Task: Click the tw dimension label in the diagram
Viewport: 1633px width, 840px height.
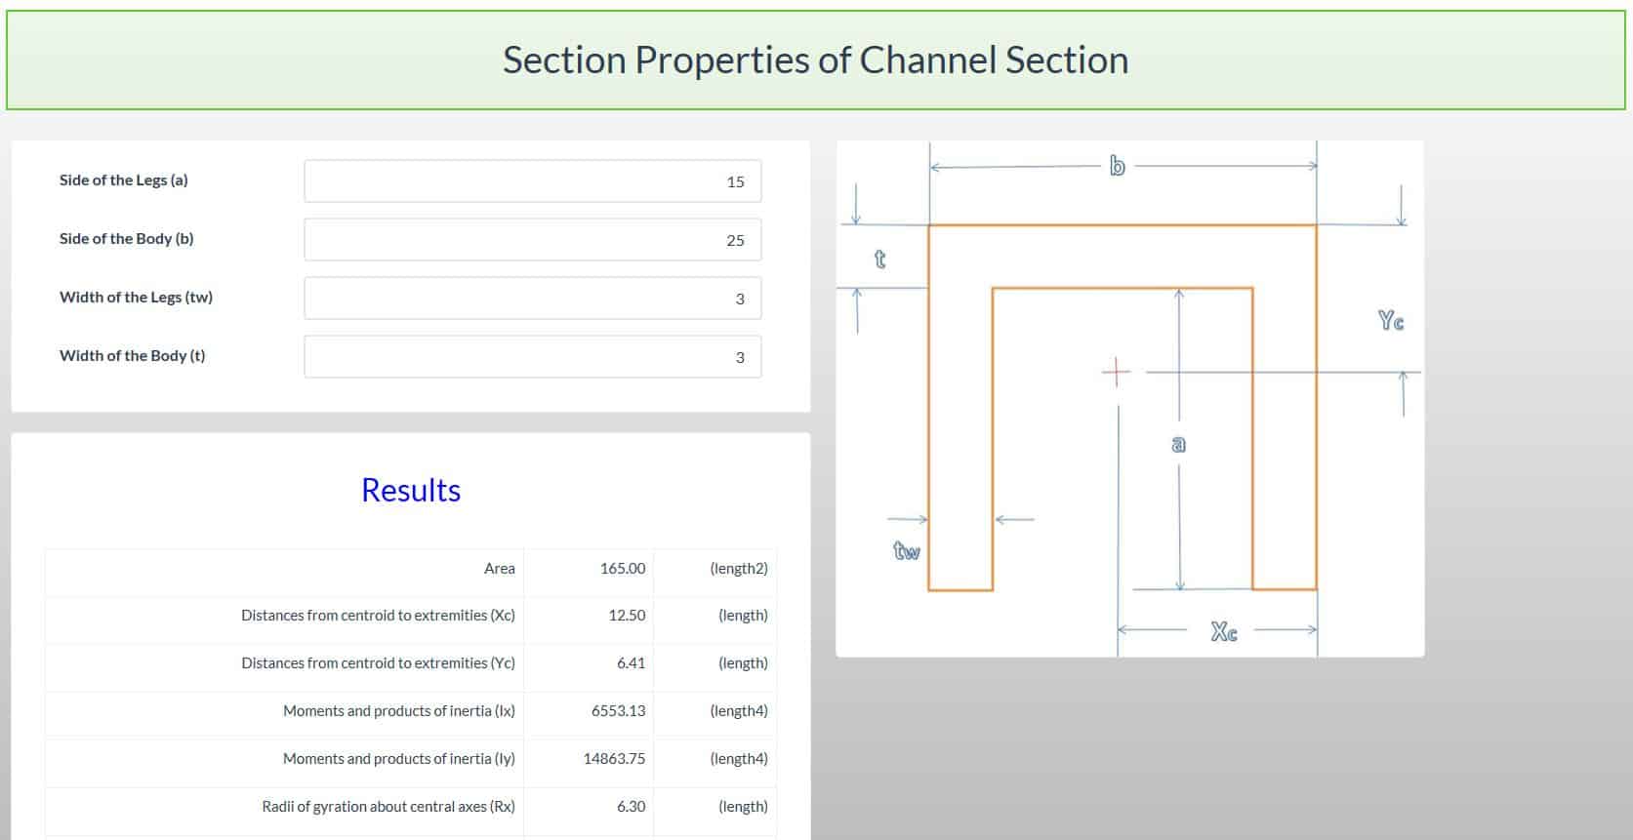Action: 907,551
